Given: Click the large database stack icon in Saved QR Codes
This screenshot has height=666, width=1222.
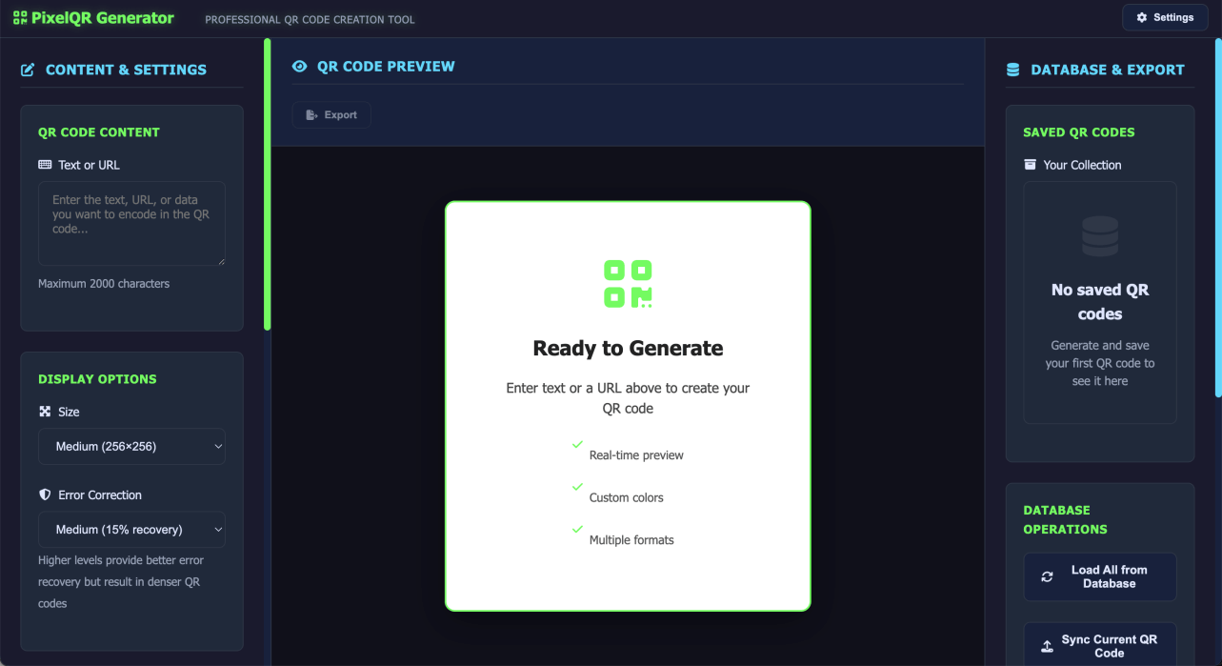Looking at the screenshot, I should pos(1100,236).
